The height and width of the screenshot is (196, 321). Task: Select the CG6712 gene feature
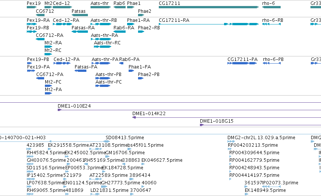click(x=40, y=15)
